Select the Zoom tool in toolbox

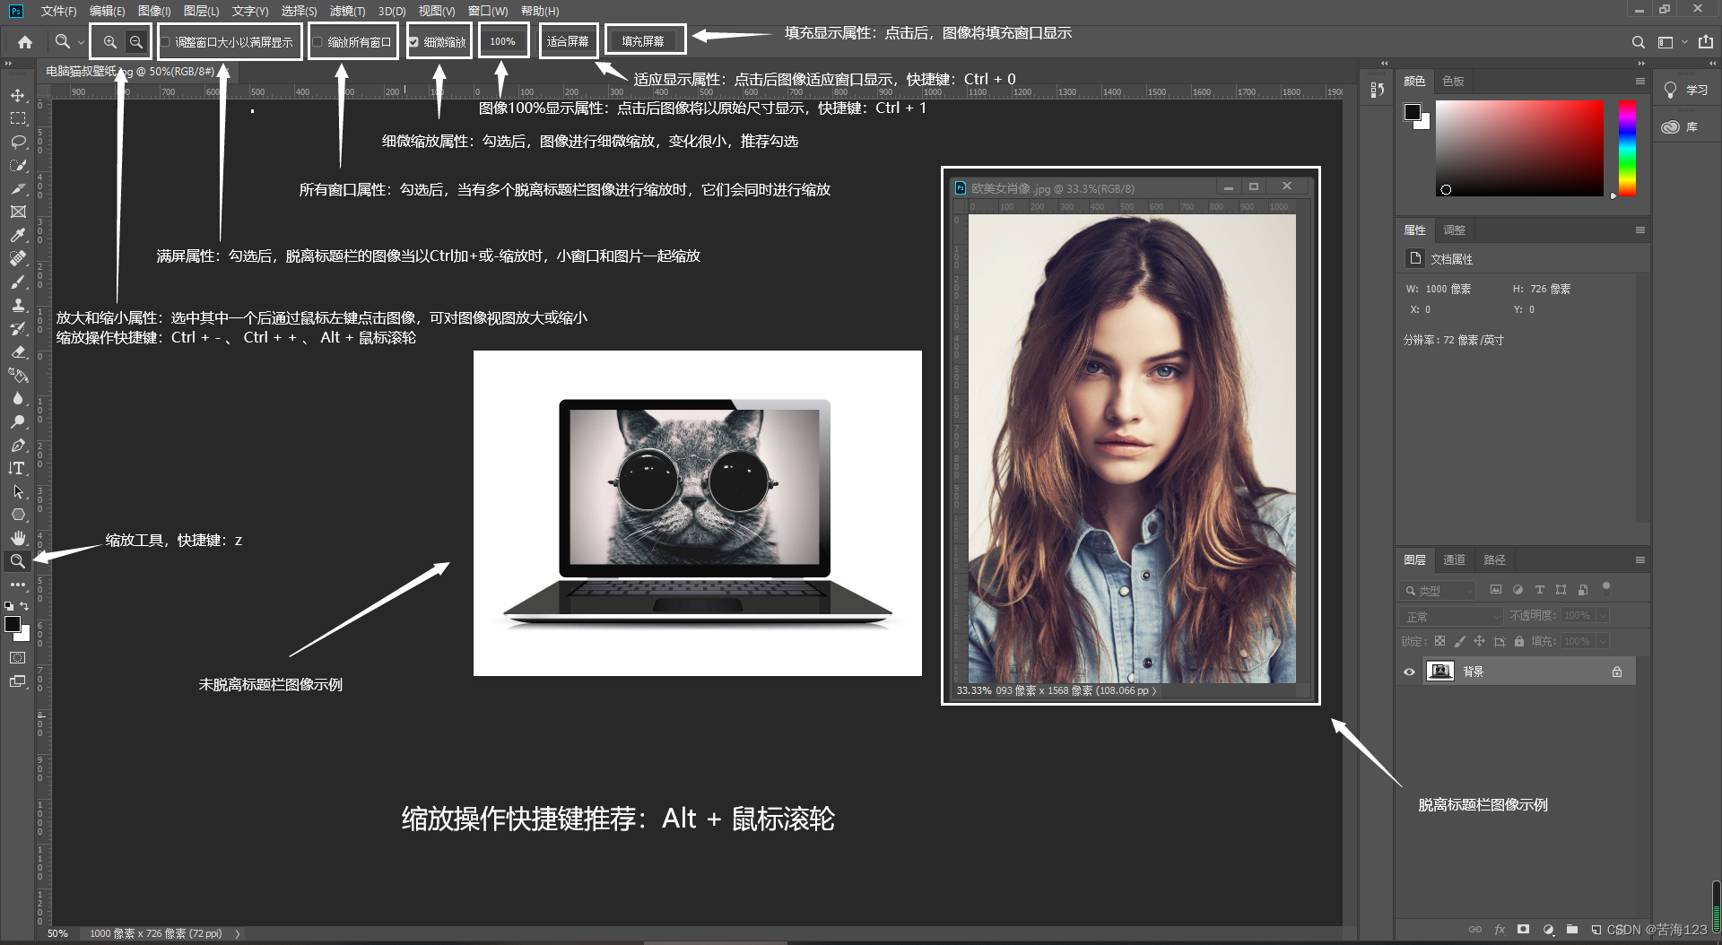pyautogui.click(x=18, y=561)
